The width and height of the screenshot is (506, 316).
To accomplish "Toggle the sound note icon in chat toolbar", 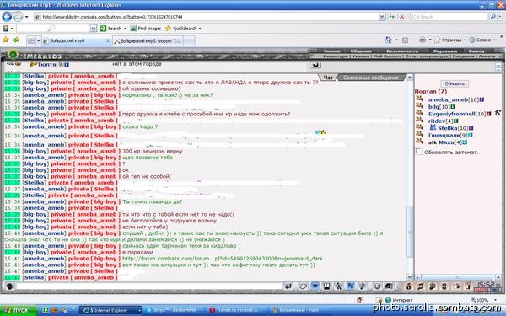I will [363, 286].
